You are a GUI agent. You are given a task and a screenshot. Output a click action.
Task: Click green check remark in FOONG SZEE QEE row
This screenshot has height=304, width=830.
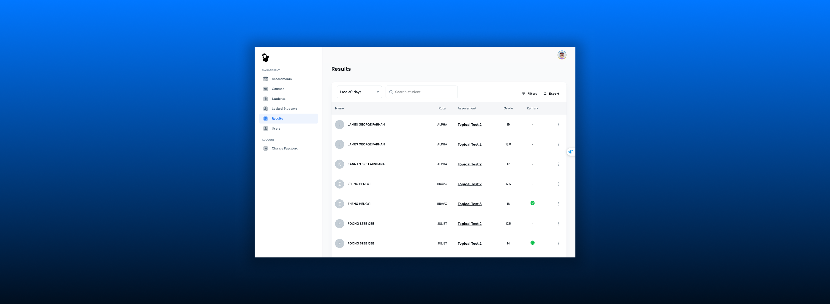pyautogui.click(x=532, y=243)
